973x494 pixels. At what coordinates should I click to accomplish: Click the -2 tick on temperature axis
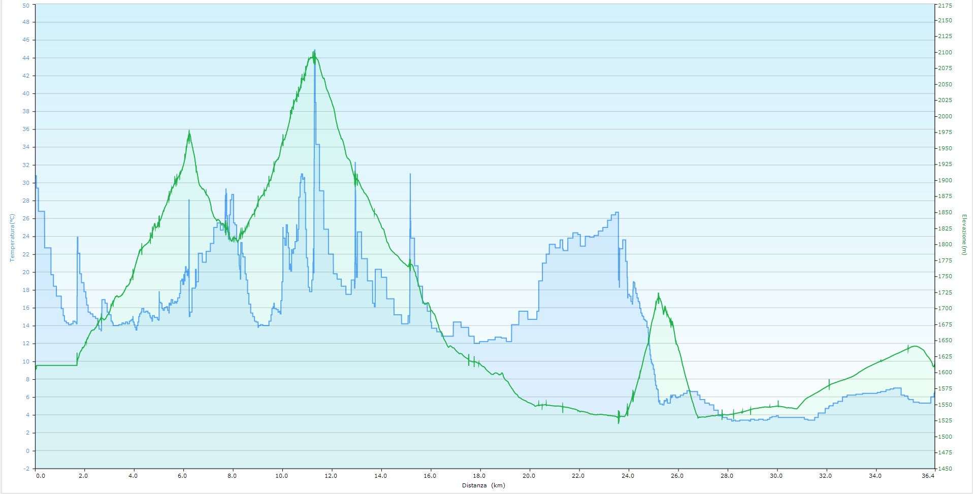pyautogui.click(x=26, y=469)
